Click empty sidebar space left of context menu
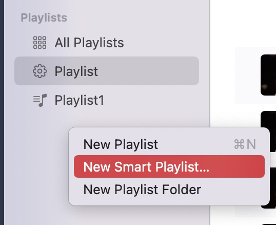This screenshot has width=276, height=225. tap(36, 166)
